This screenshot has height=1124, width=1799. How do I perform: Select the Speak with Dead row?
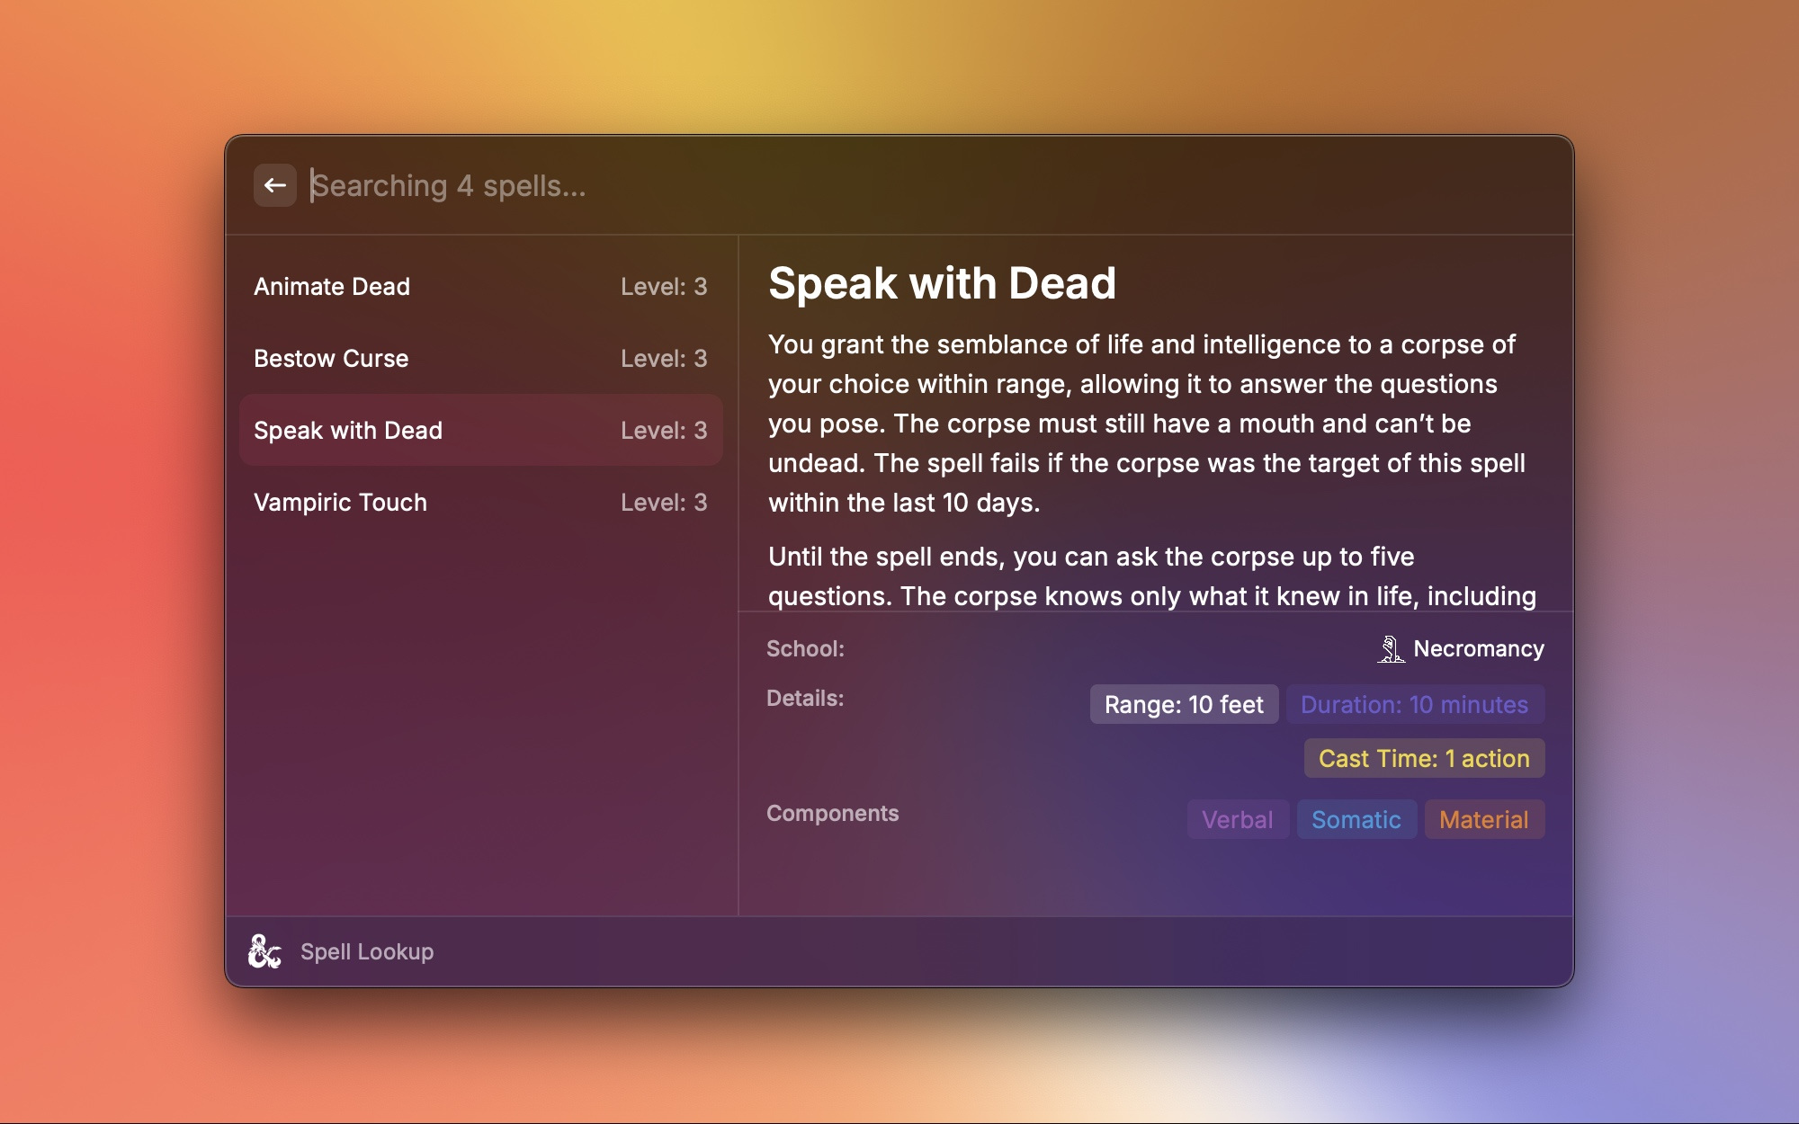[480, 430]
